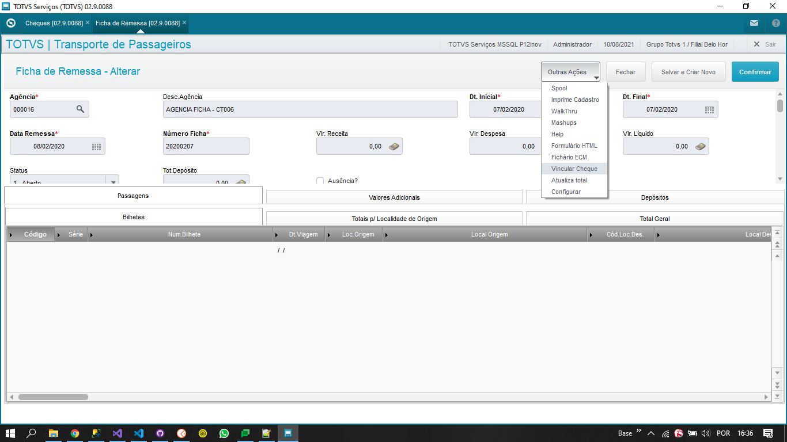Click the Sair exit button
Viewport: 787px width, 442px height.
click(x=765, y=44)
